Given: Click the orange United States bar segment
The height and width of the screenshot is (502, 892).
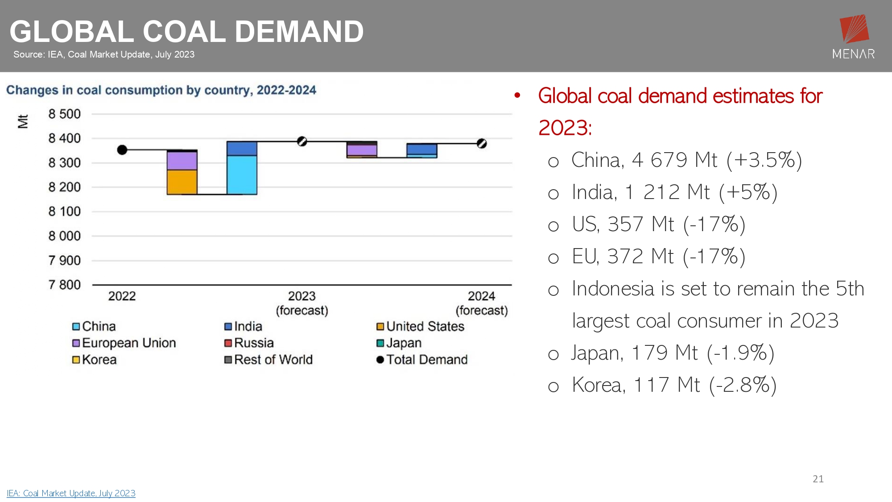Looking at the screenshot, I should point(182,182).
